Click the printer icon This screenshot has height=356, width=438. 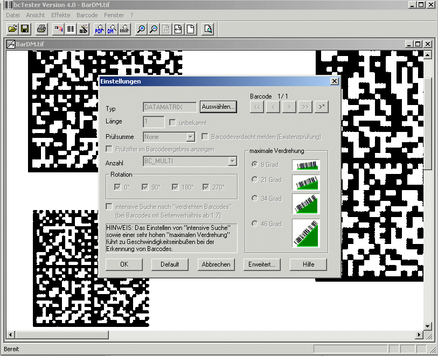(41, 29)
